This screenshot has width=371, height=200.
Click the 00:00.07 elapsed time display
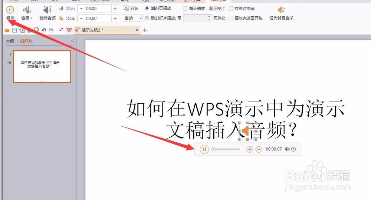point(274,149)
